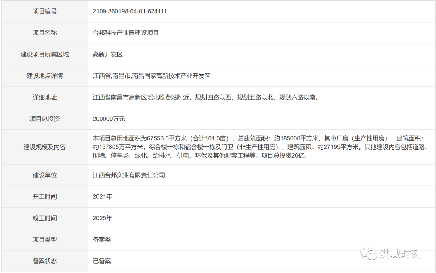Click the 项目类型 label
This screenshot has height=273, width=436.
point(44,240)
